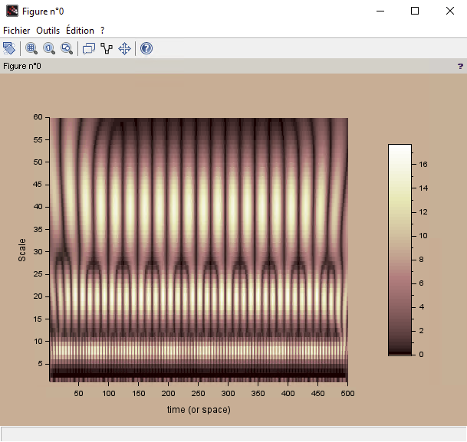The height and width of the screenshot is (442, 467).
Task: Select the move/pan arrows tool
Action: [124, 48]
